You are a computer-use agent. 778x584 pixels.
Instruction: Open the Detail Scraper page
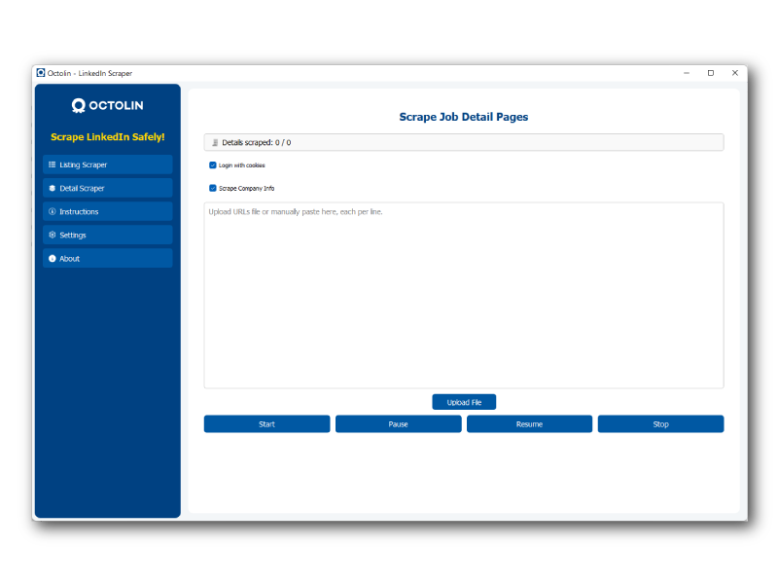coord(108,188)
